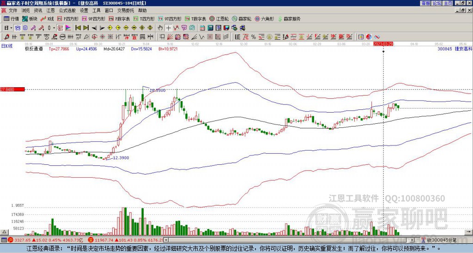This screenshot has height=253, width=473.
Task: Open the T四方形 tool
Action: 144,18
